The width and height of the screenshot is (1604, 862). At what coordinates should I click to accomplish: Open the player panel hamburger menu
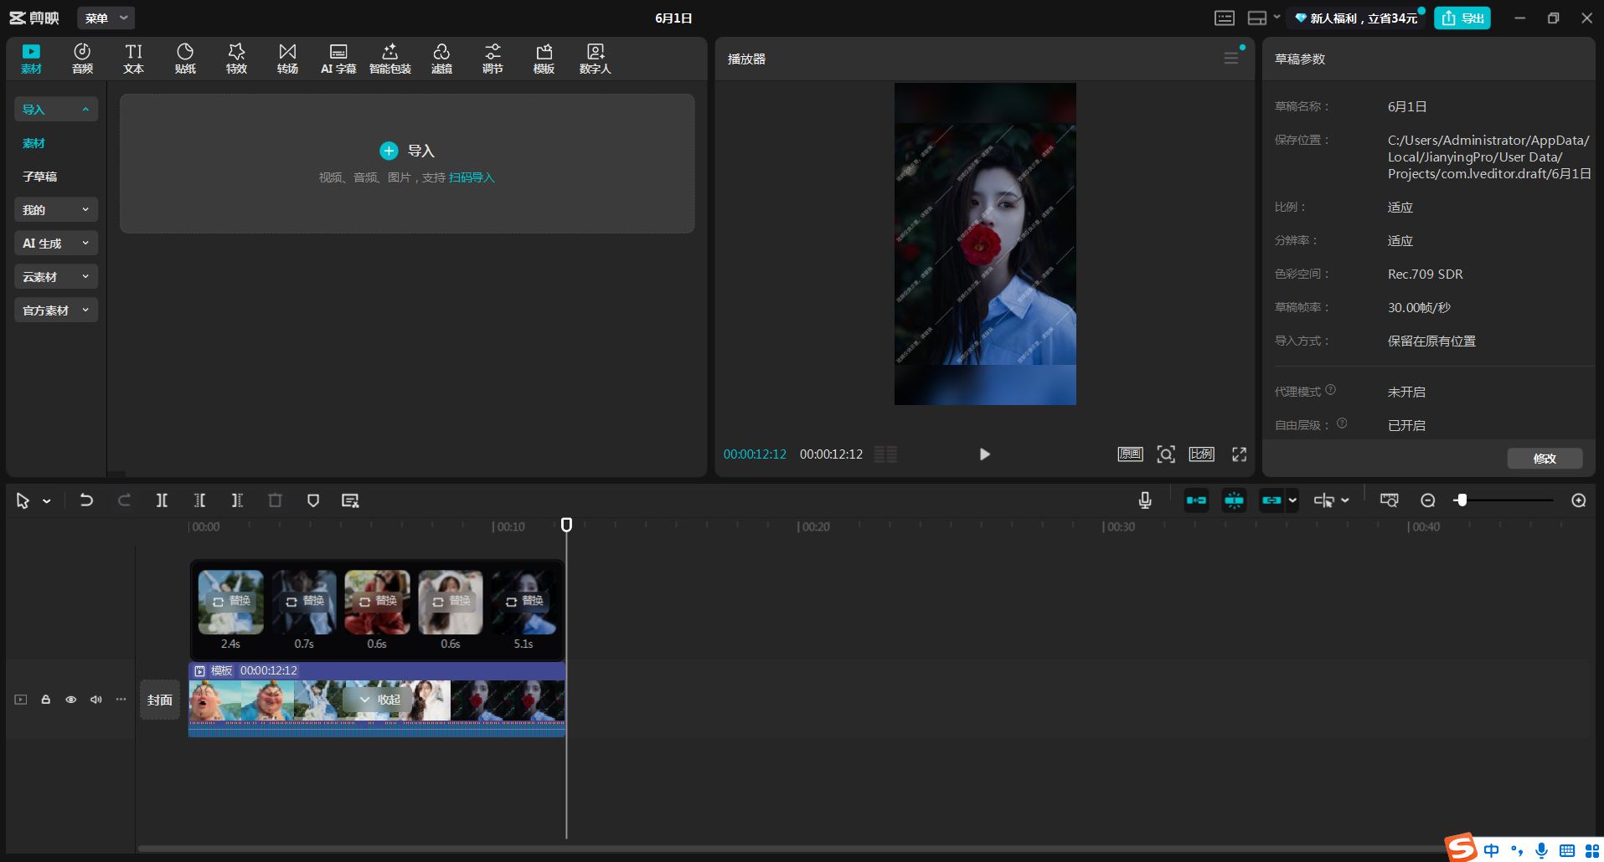1230,58
